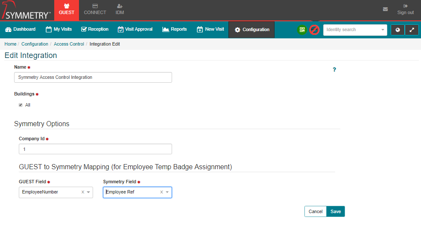Switch to the IDM module

(120, 10)
